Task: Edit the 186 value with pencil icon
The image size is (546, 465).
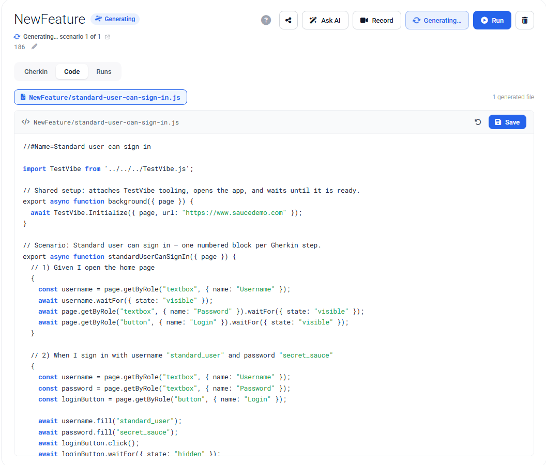Action: [34, 47]
